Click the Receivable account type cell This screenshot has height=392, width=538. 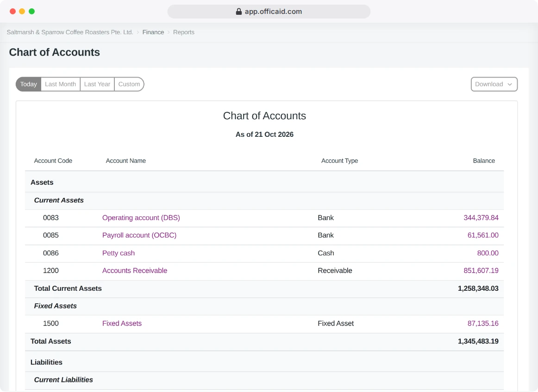pos(335,271)
